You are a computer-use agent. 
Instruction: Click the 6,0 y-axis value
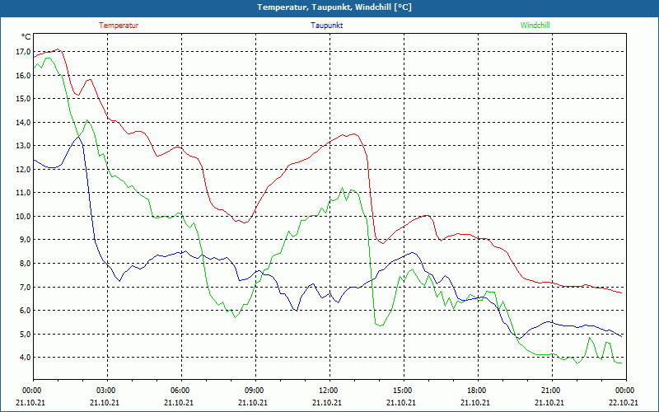tap(25, 311)
